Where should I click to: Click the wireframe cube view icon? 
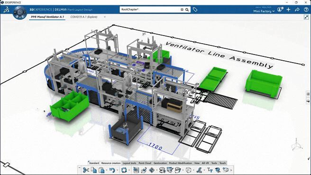(x=188, y=170)
